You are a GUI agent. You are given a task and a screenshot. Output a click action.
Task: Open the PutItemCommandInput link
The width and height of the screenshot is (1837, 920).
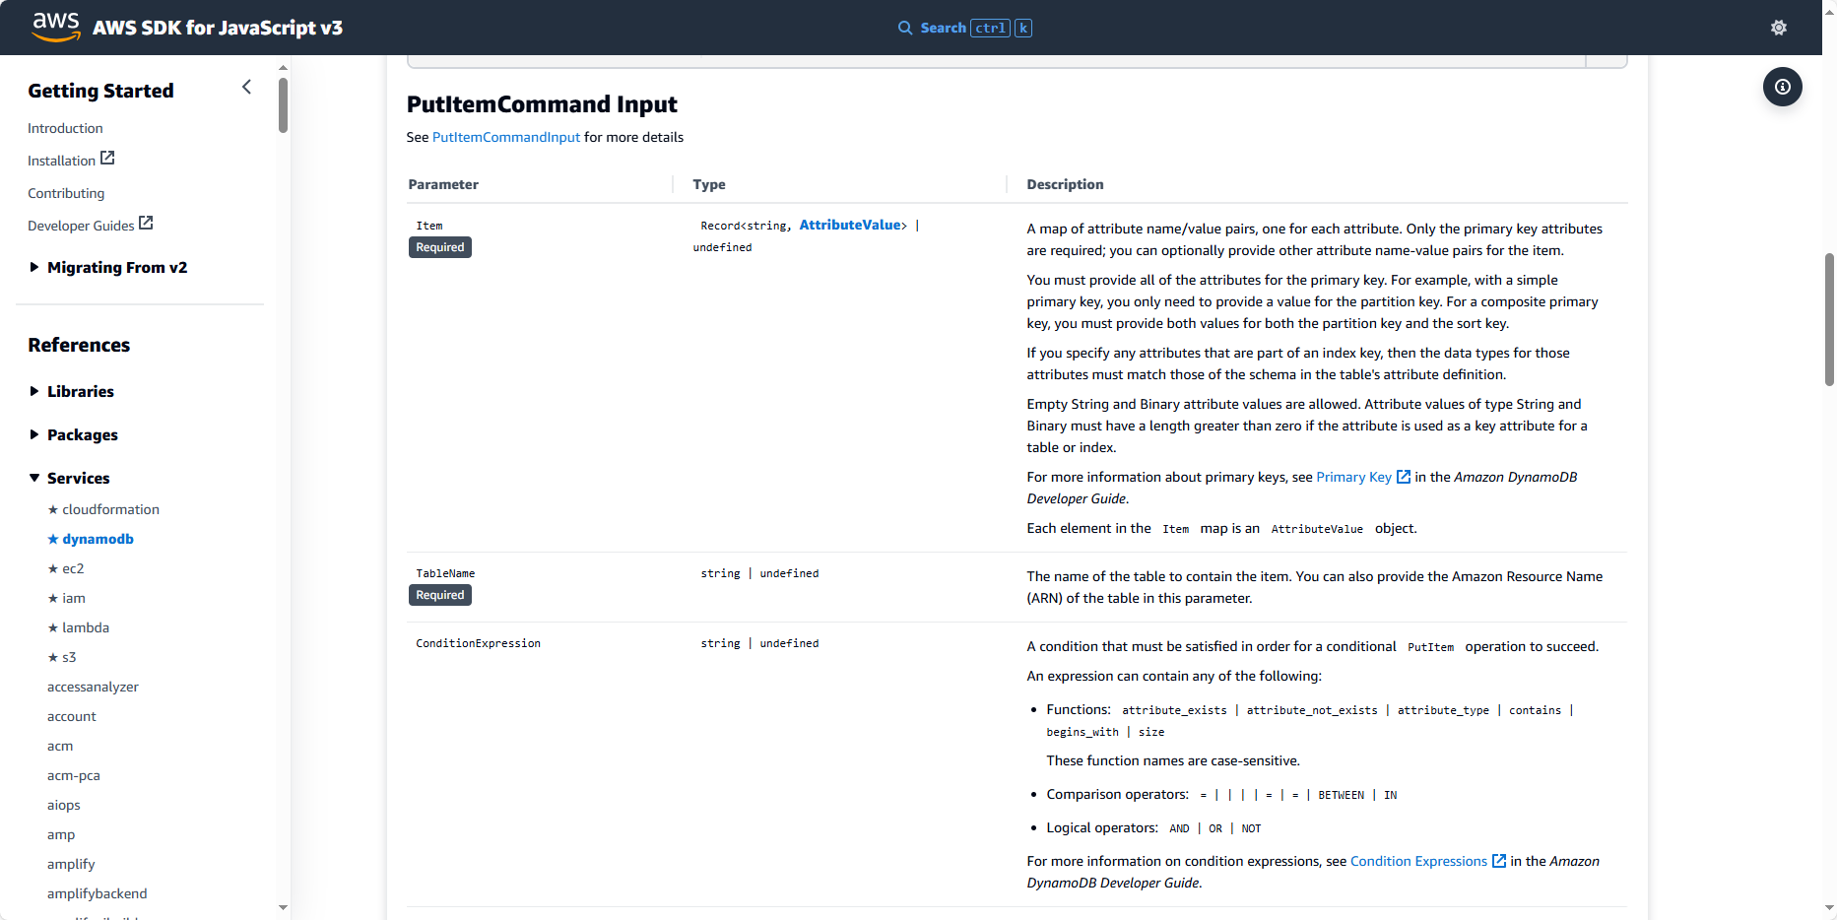click(505, 137)
